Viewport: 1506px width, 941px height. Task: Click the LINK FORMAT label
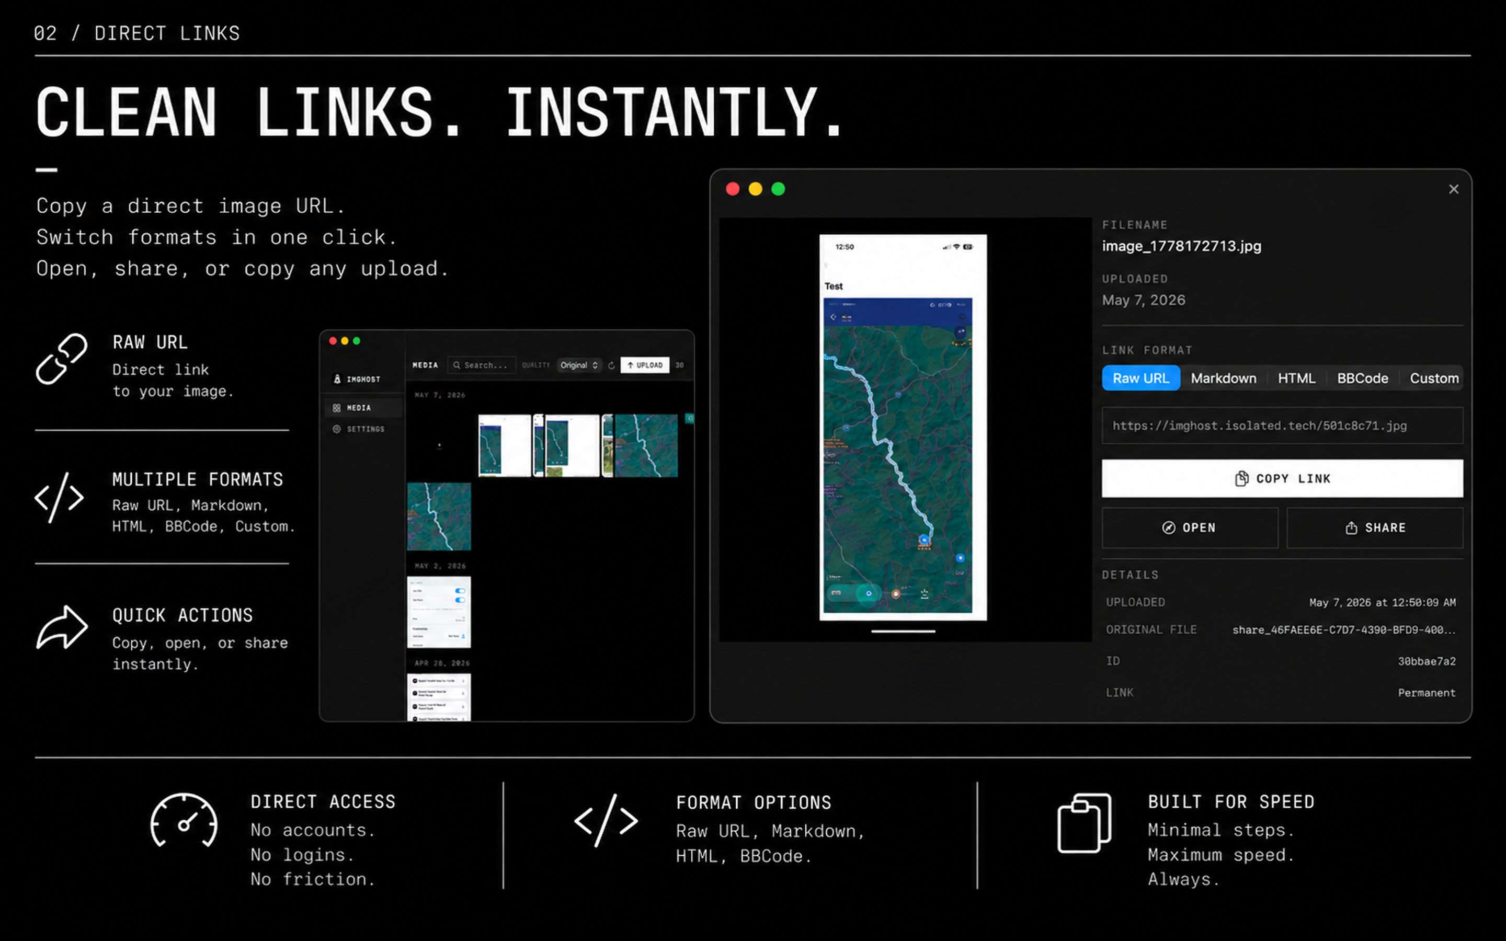(1148, 350)
